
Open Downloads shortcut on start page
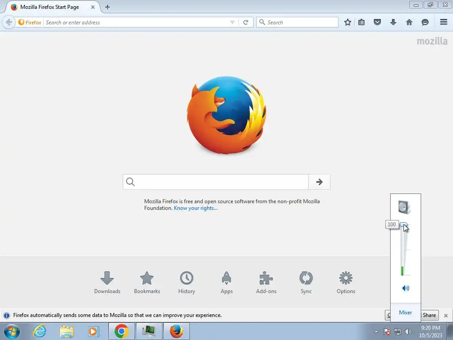point(107,282)
